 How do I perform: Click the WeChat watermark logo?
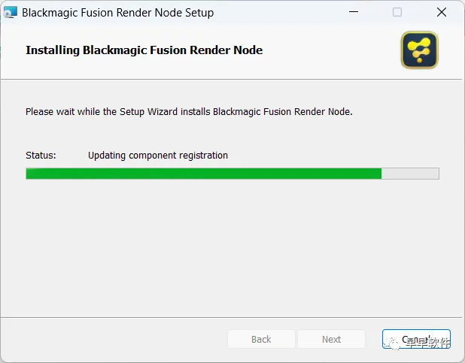393,343
